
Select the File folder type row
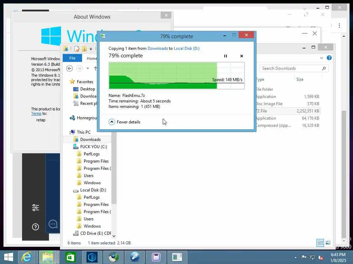point(288,89)
